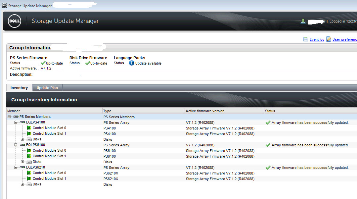Select Control Module Slot 0 under EQLPS6100
The image size is (357, 199).
49,150
